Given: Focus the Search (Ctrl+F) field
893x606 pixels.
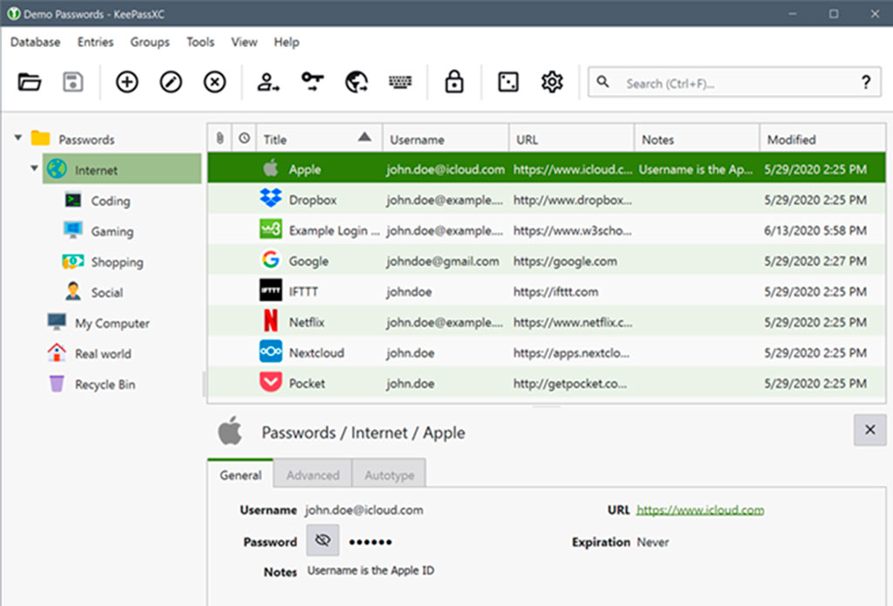Looking at the screenshot, I should click(734, 83).
